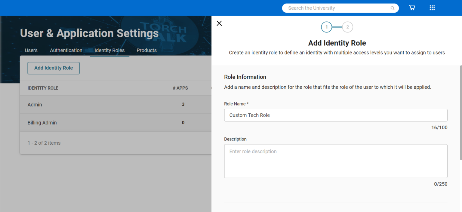Click inside the Role Name field

coord(336,115)
